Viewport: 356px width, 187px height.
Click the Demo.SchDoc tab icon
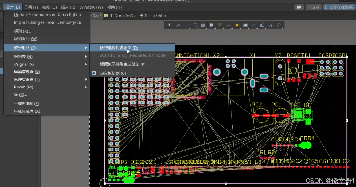tap(106, 16)
